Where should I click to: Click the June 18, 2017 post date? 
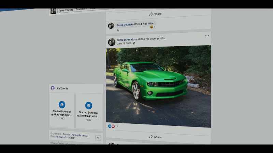coord(124,44)
